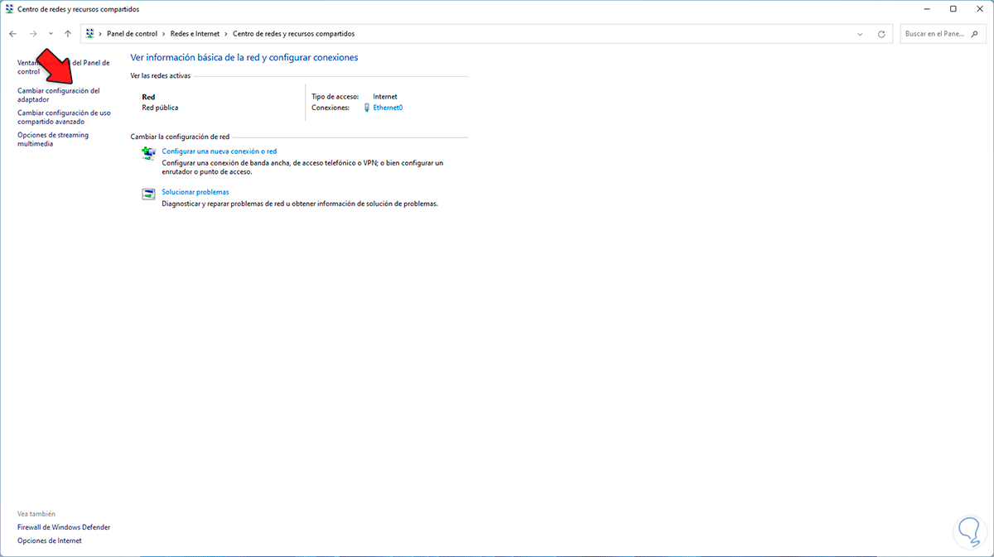Screen dimensions: 994x557
Task: Click the 'Red pública' network type text
Action: coord(160,108)
